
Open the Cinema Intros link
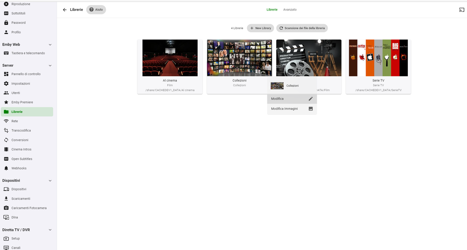[x=21, y=149]
